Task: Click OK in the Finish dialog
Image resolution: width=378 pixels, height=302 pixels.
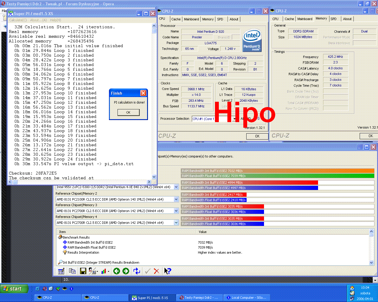Action: (128, 112)
